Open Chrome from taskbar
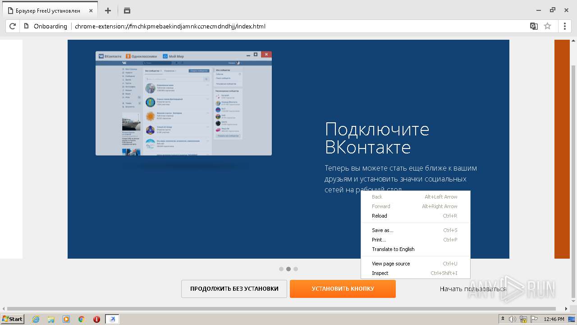The width and height of the screenshot is (577, 325). tap(82, 319)
